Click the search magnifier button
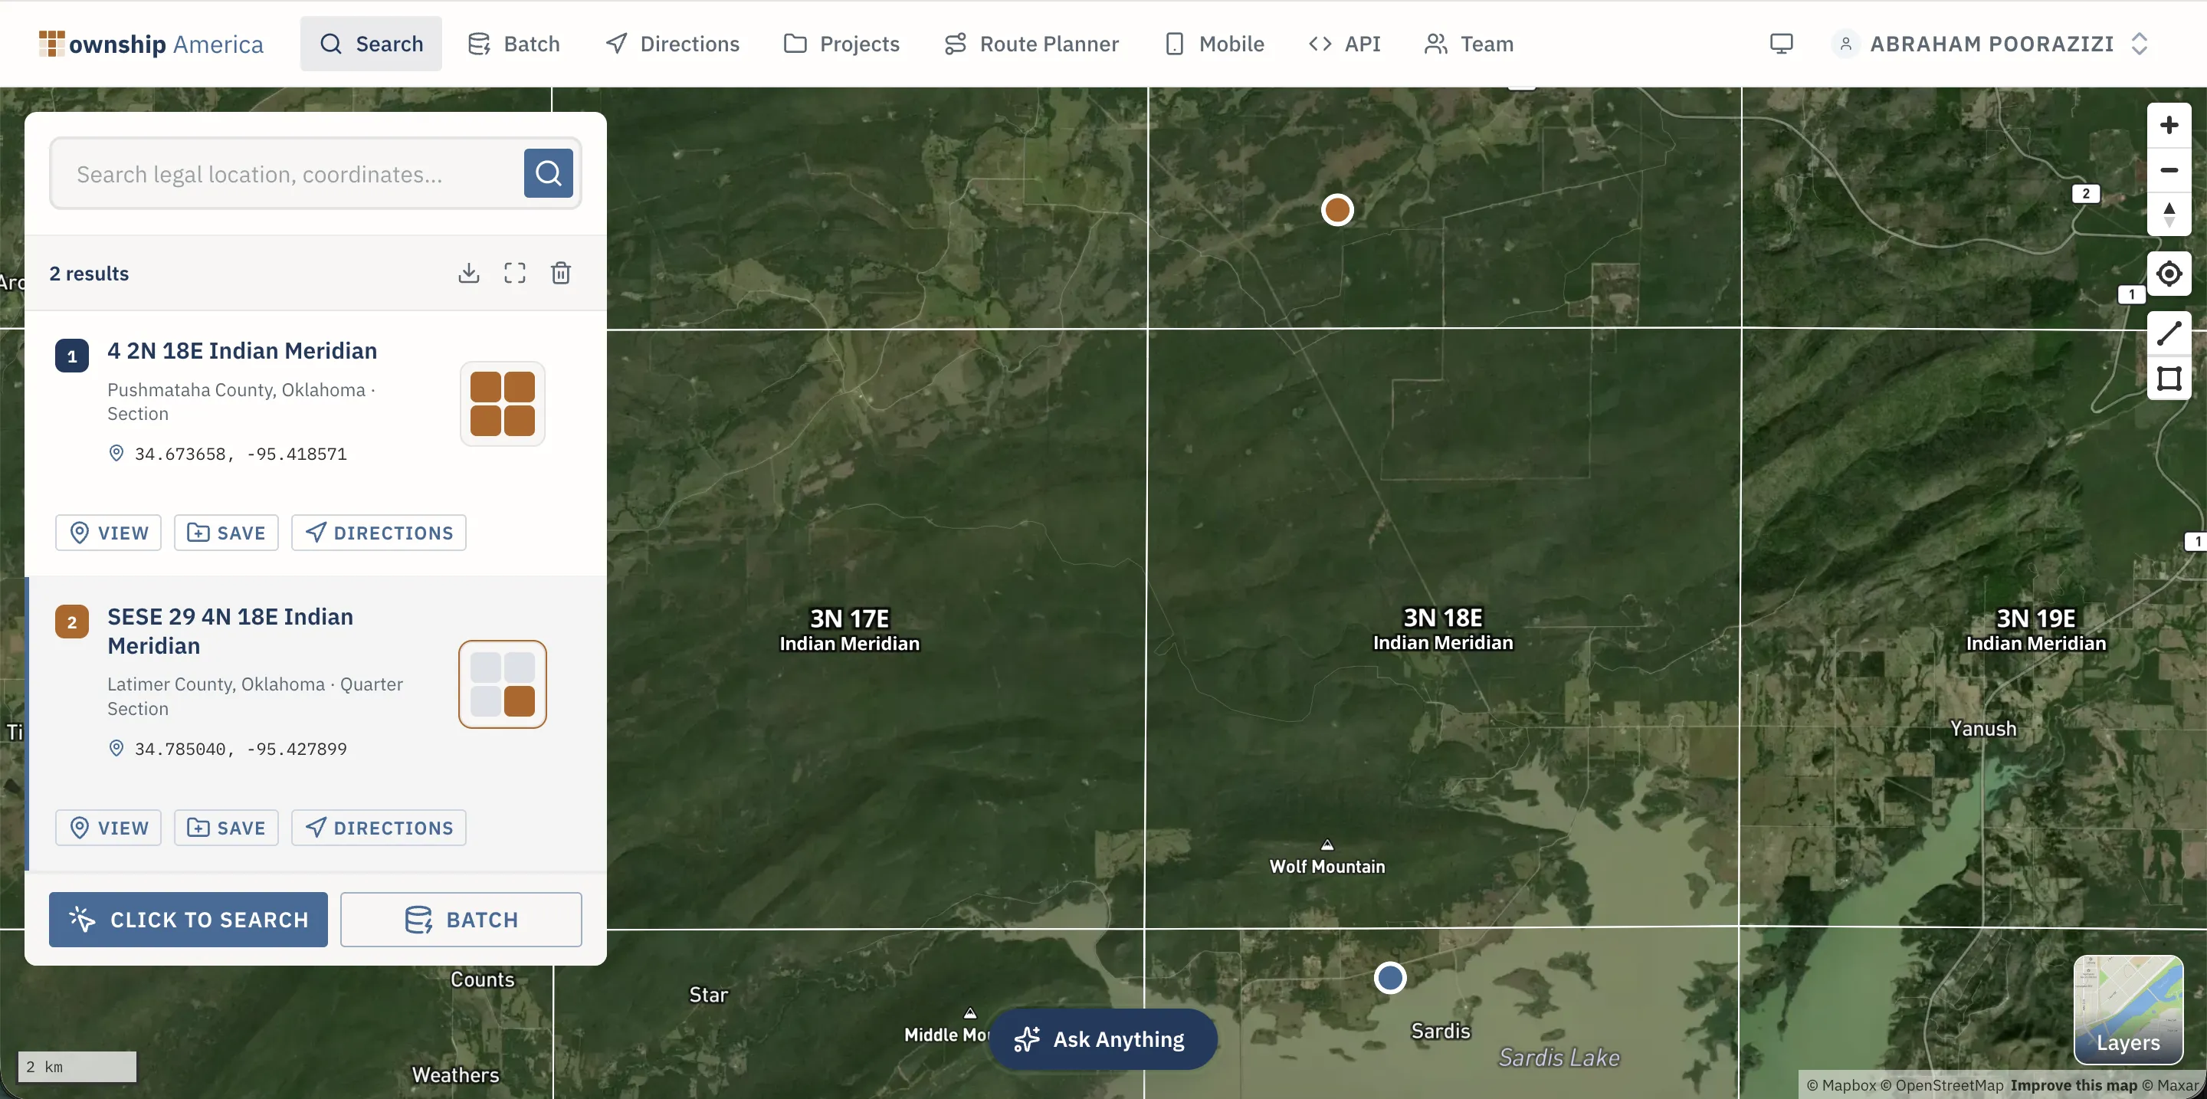The image size is (2207, 1099). [549, 173]
